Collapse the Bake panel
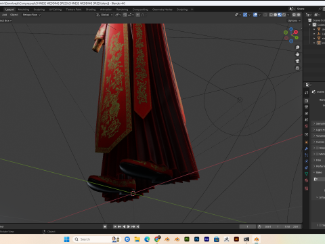 [x=314, y=172]
